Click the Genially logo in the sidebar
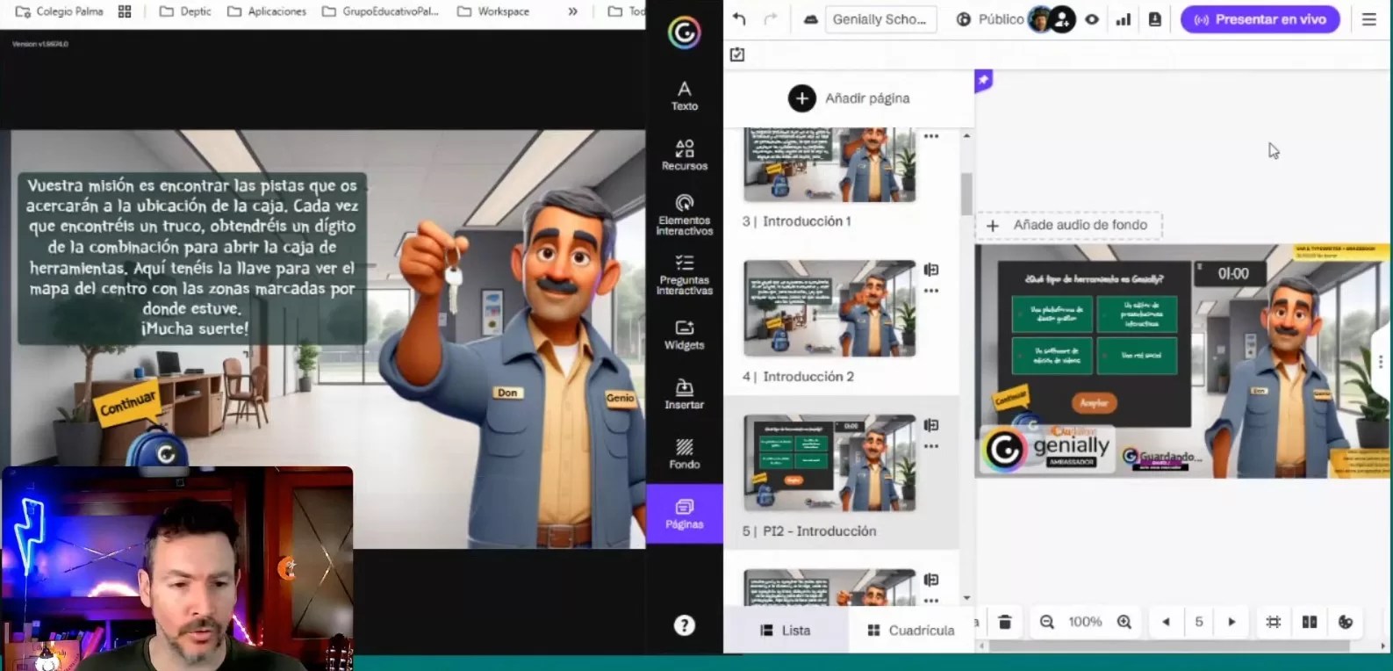Screen dimensions: 1393x671 coord(684,32)
